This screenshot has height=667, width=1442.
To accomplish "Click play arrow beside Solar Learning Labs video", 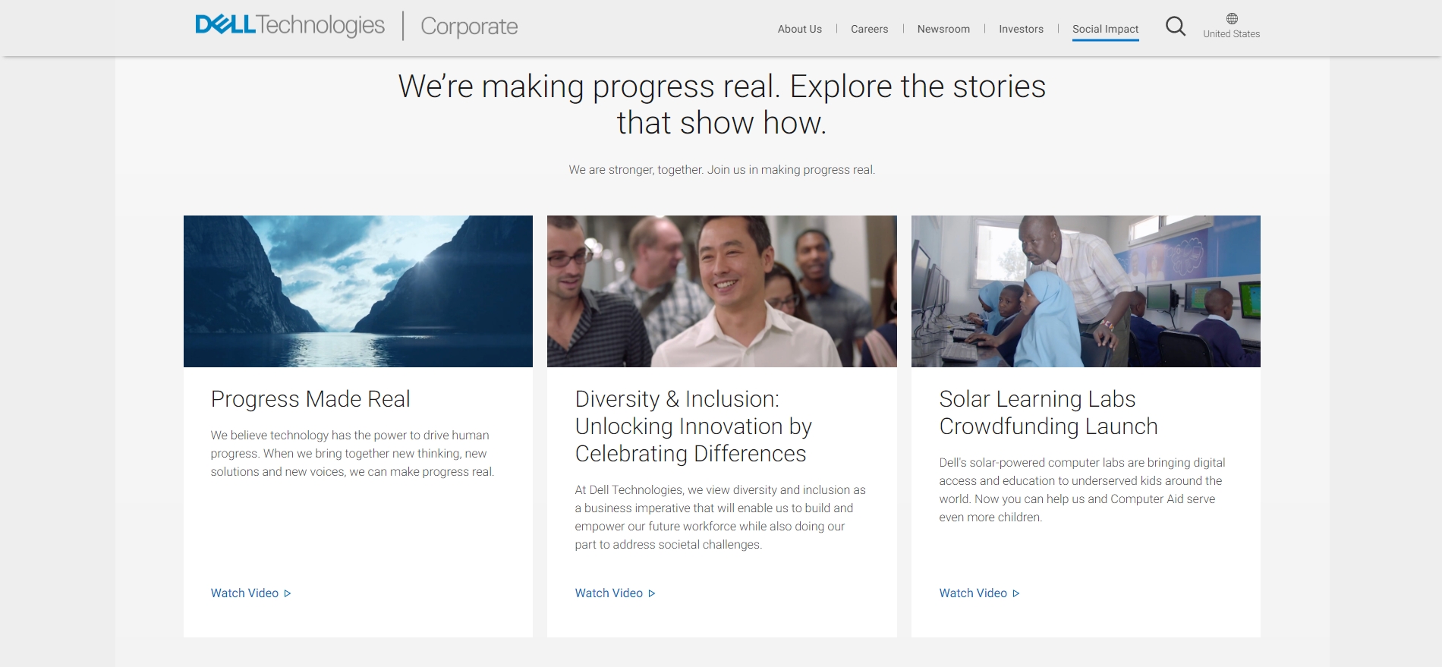I will pyautogui.click(x=1016, y=593).
